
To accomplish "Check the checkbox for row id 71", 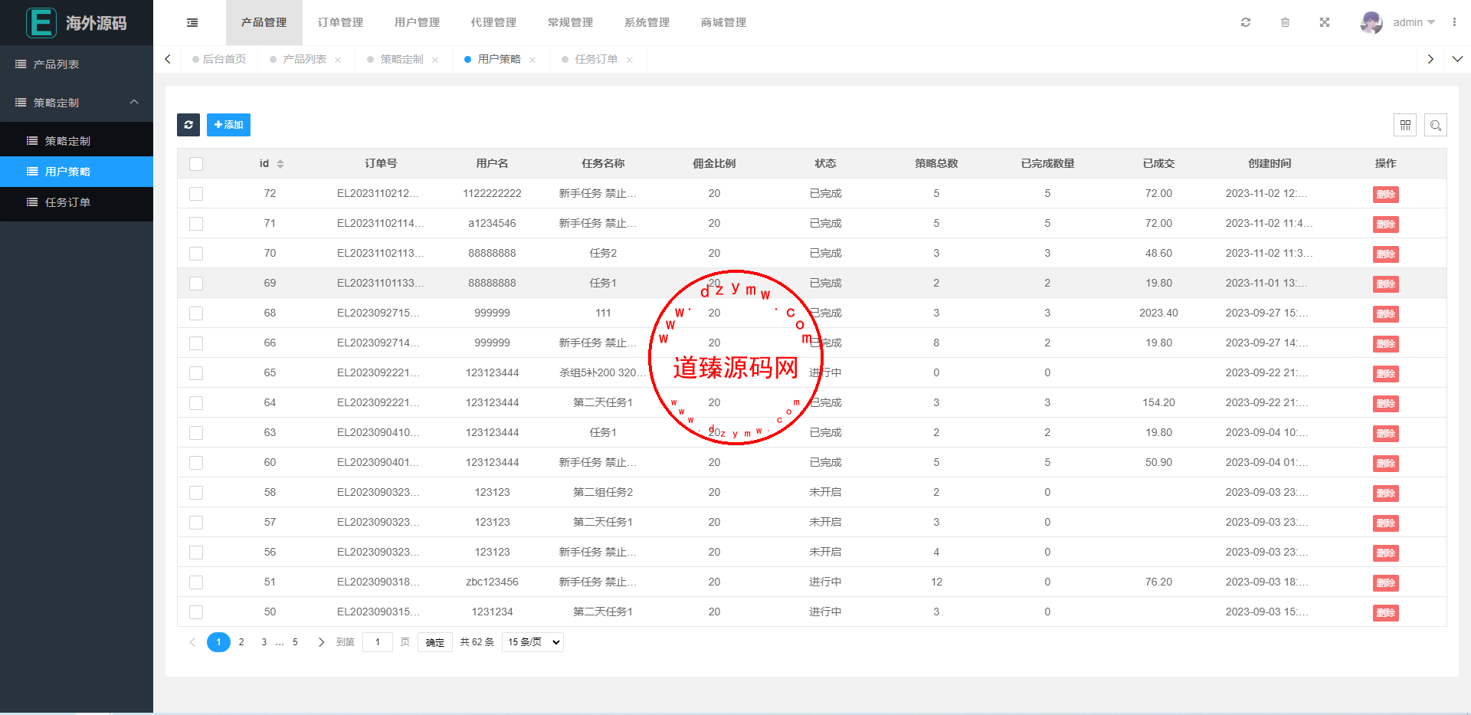I will tap(196, 224).
